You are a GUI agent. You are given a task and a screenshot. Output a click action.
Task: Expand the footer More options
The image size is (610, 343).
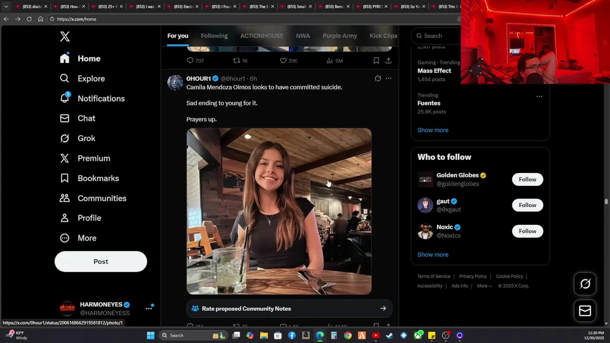coord(485,286)
